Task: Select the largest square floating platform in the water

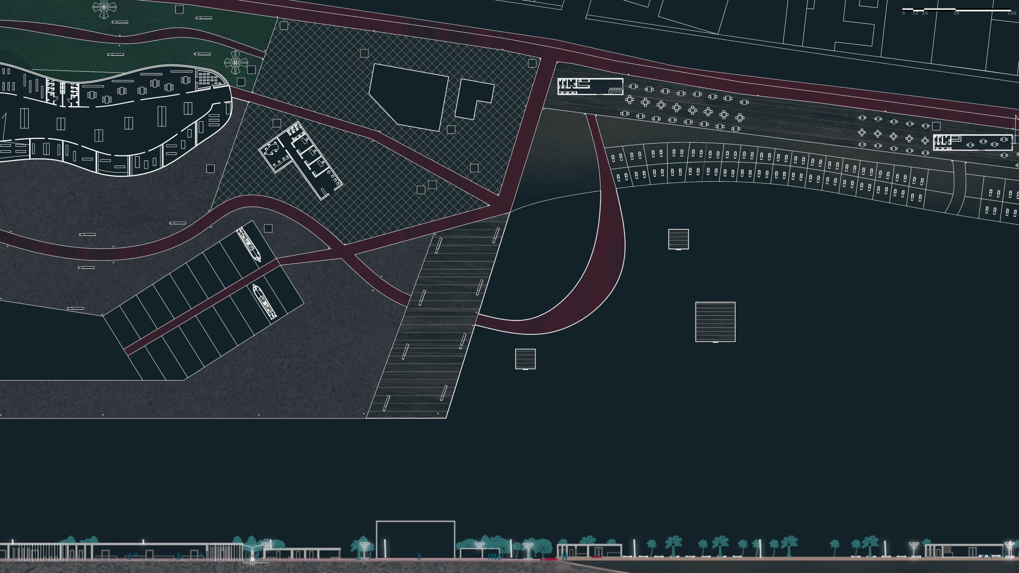Action: coord(715,322)
